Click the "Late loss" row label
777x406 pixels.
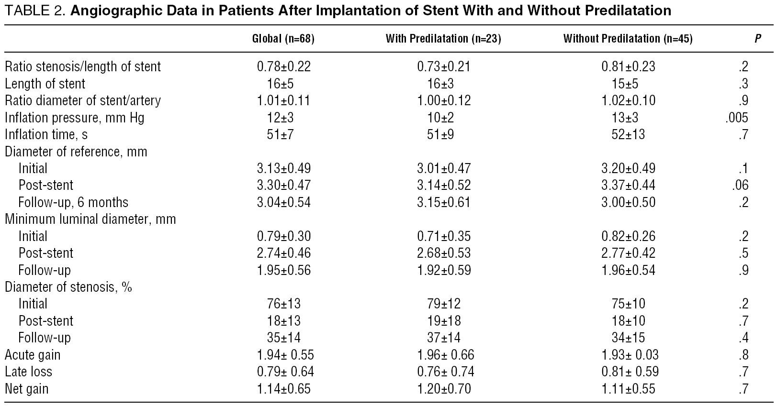click(x=29, y=372)
